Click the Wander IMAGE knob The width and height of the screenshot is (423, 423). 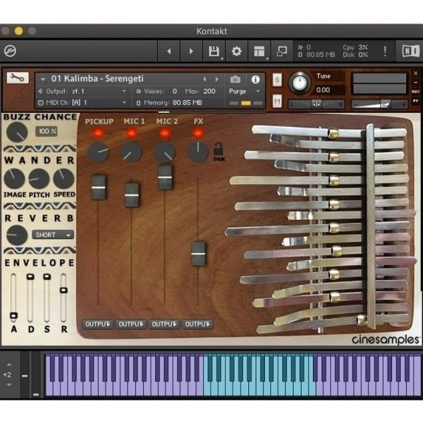[x=14, y=179]
